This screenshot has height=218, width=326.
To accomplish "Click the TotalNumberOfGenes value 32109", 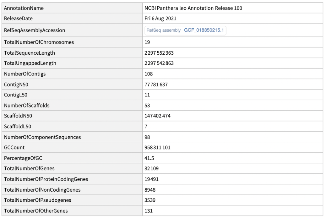I will tap(151, 169).
